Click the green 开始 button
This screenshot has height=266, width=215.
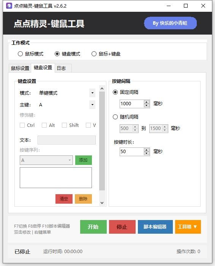[x=93, y=227]
